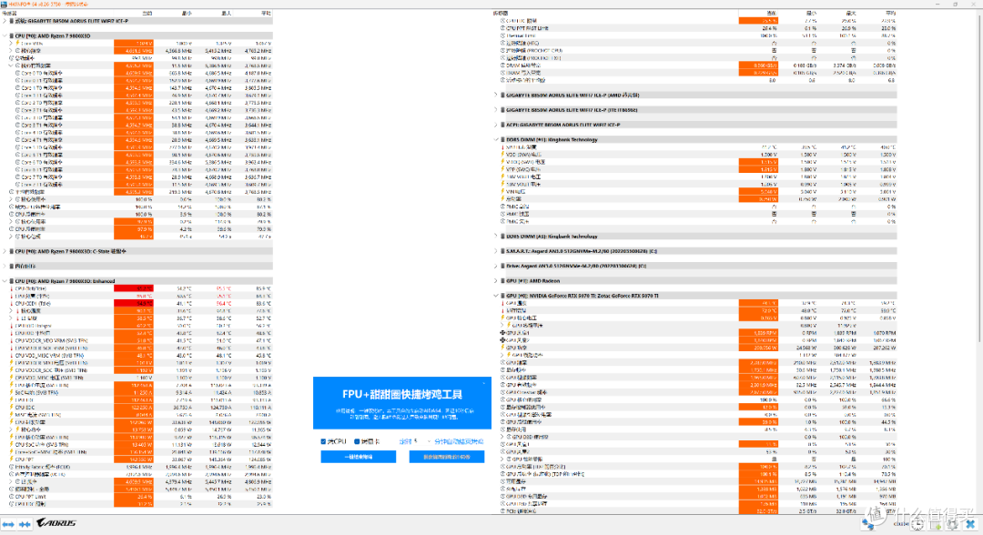Close the FPU stress tool popup
This screenshot has width=983, height=535.
(x=484, y=382)
